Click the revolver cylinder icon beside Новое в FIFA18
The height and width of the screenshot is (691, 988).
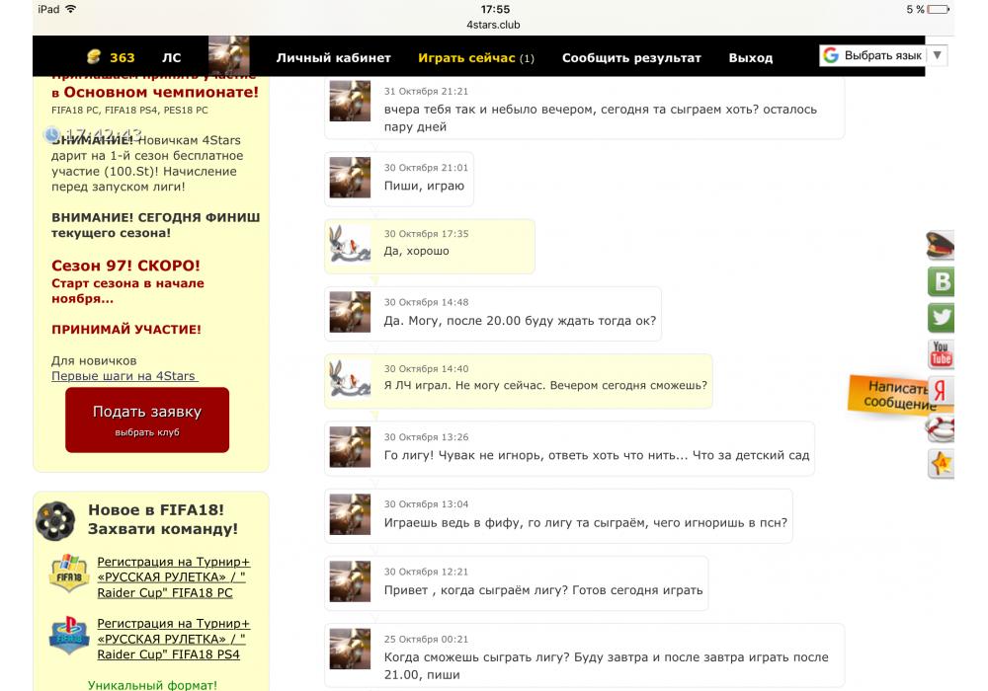tap(55, 520)
